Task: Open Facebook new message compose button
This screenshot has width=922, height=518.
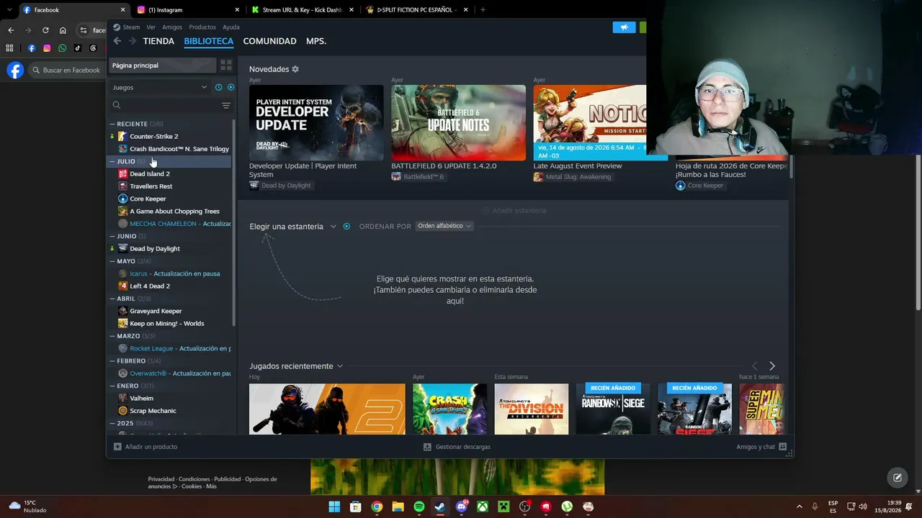Action: pos(898,477)
